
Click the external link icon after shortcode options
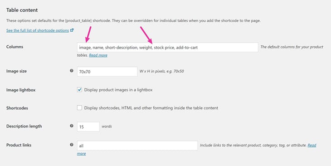[72, 30]
